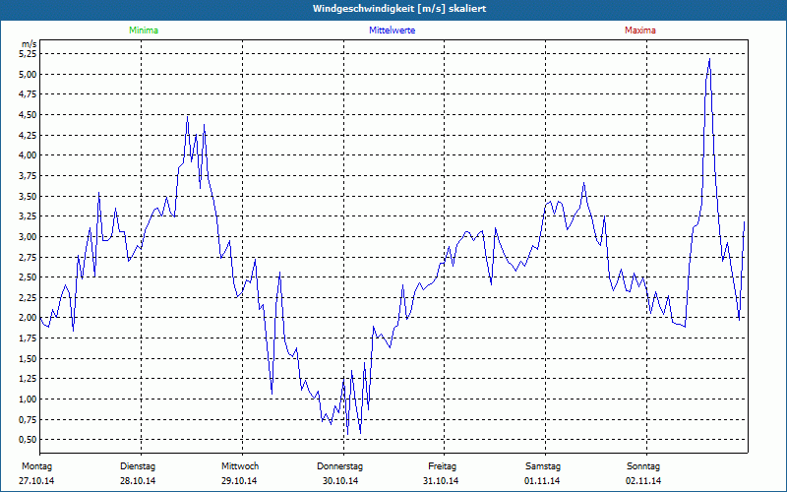The width and height of the screenshot is (787, 492).
Task: Click the date 30.10.14
Action: coord(340,481)
